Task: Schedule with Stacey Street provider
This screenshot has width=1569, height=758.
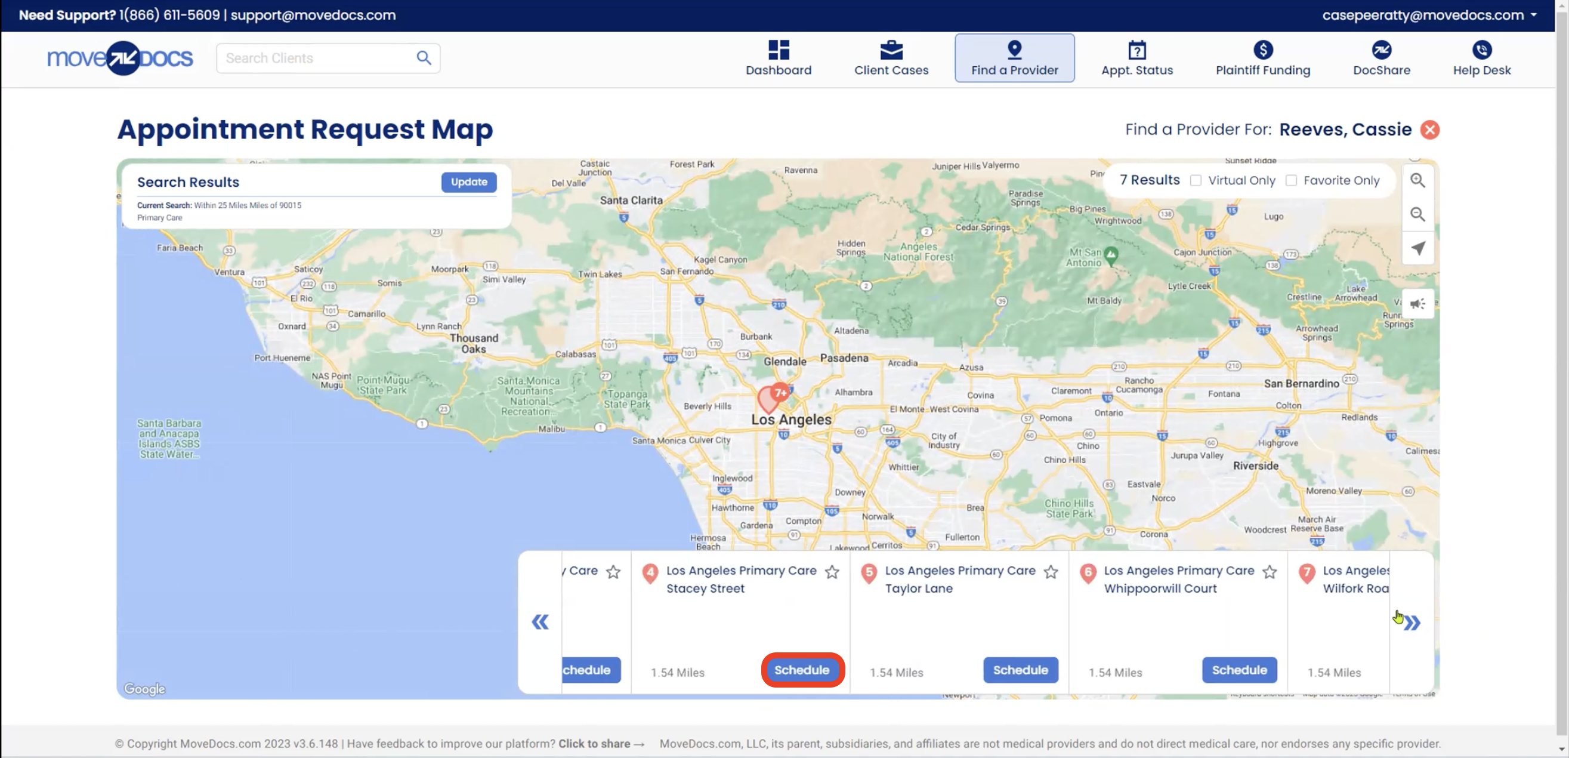Action: (802, 670)
